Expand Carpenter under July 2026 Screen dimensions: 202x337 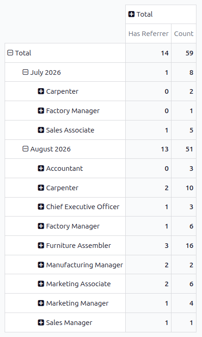[41, 91]
